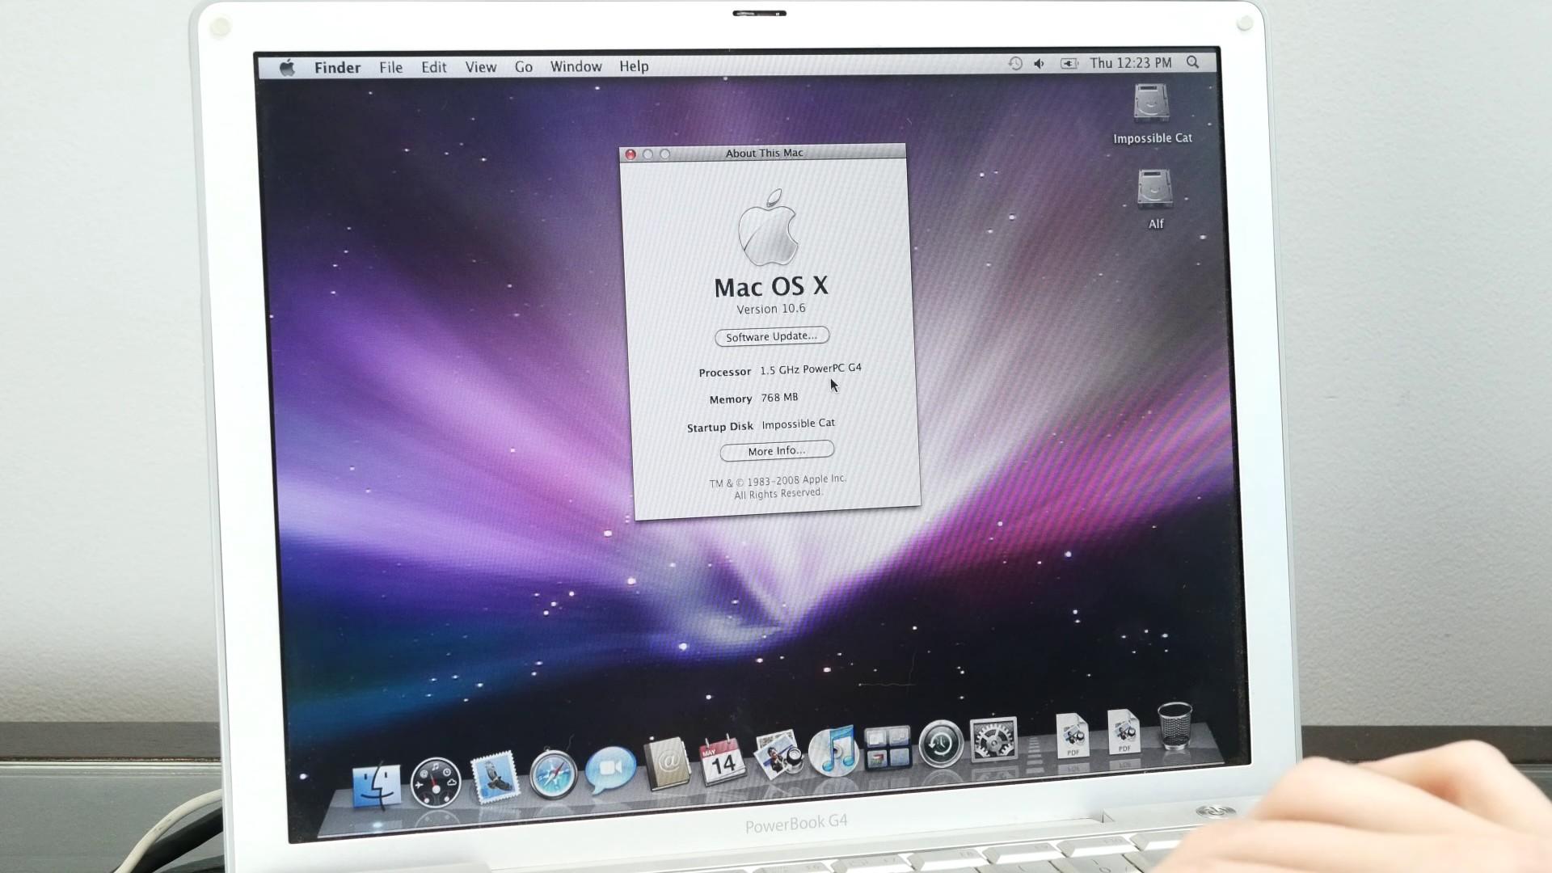Open the volume control in menu bar

1040,63
